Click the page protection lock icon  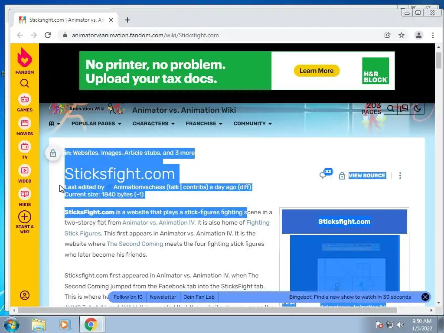pos(53,153)
